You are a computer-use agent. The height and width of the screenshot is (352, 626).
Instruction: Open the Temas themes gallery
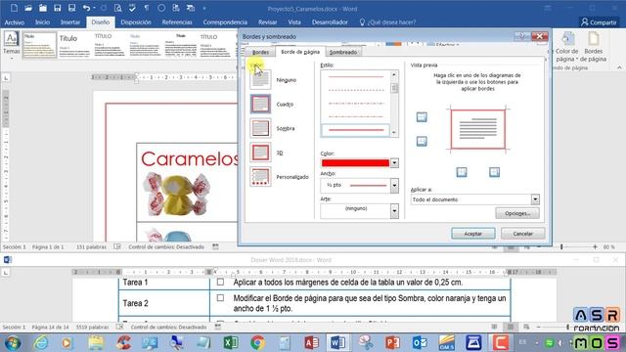click(11, 46)
